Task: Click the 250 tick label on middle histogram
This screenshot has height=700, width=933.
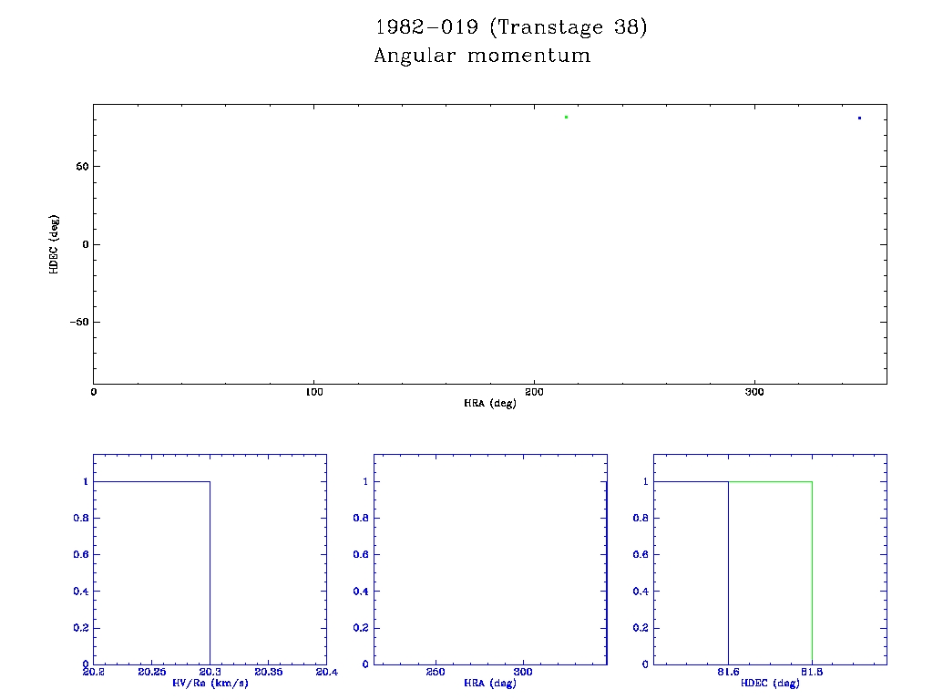Action: pos(436,672)
